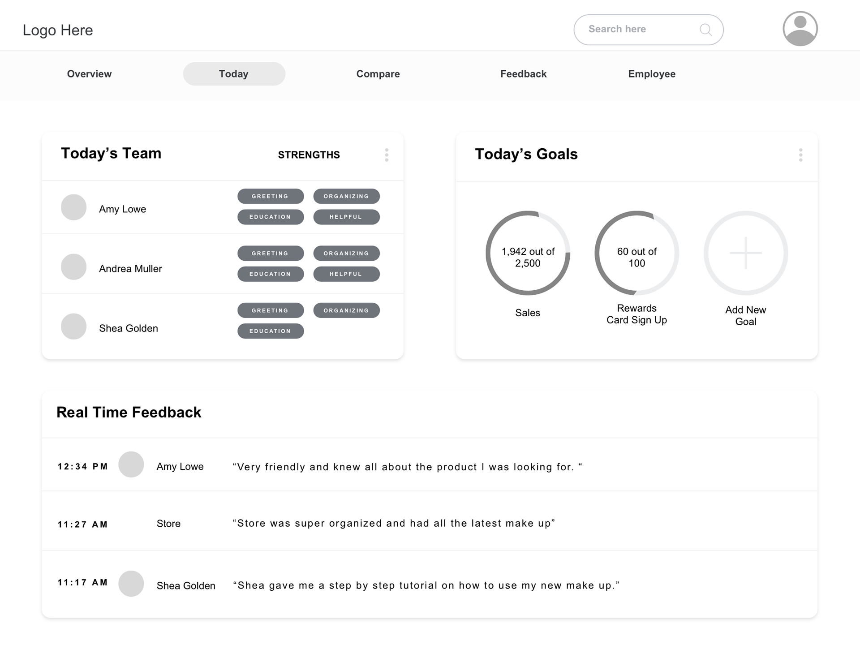Click Shea Golden's name in feedback list

pyautogui.click(x=186, y=586)
